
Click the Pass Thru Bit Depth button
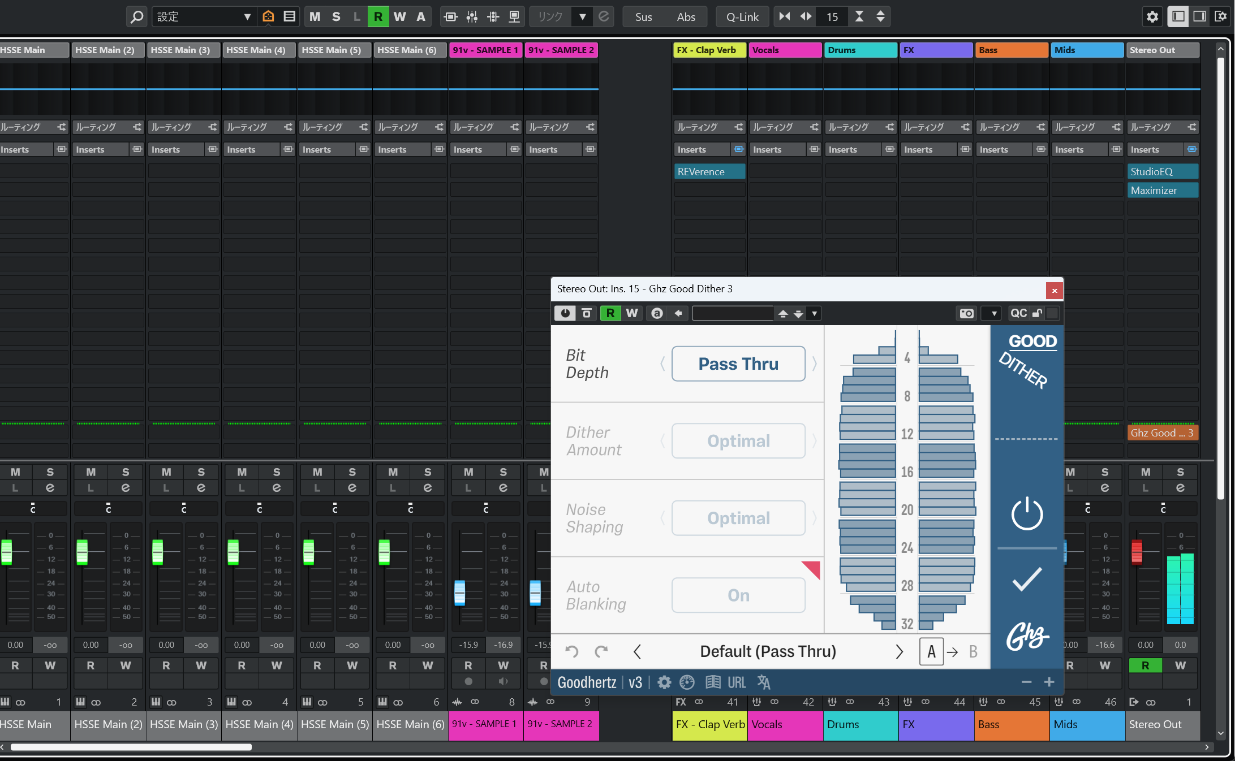738,364
